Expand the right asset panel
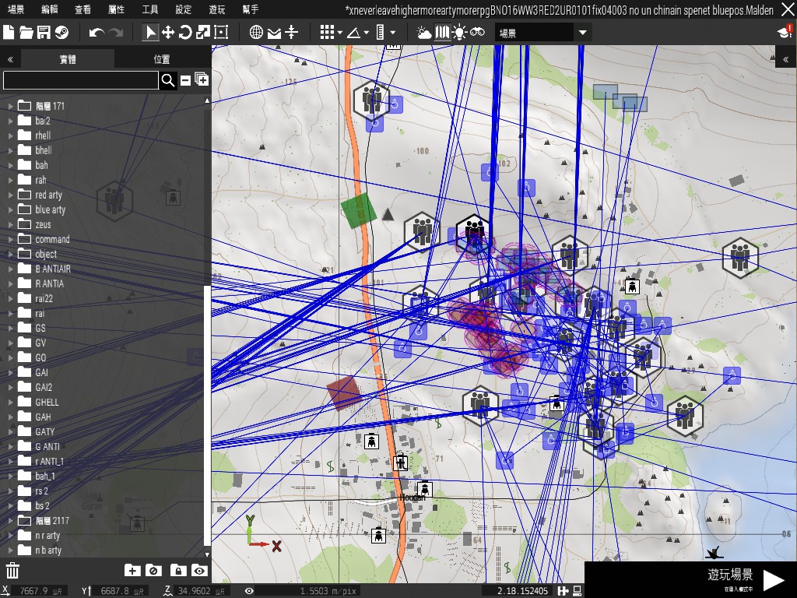The width and height of the screenshot is (797, 598). 786,59
